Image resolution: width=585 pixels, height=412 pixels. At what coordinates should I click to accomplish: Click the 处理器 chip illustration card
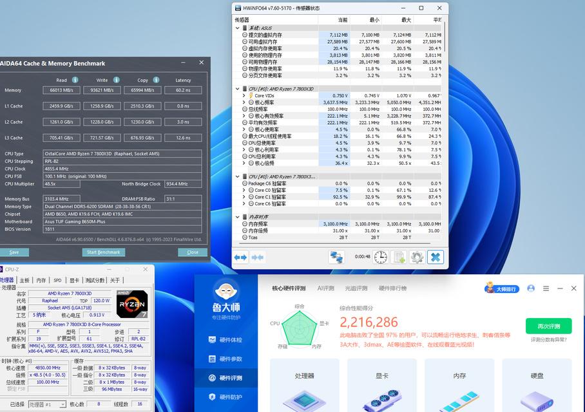(305, 386)
